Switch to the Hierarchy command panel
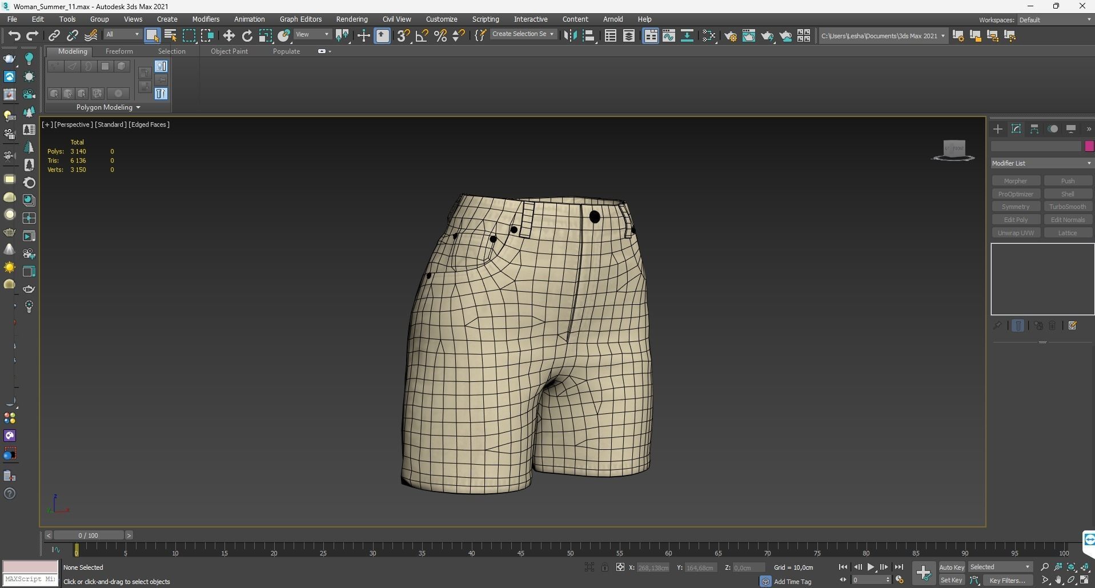Screen dimensions: 1095x588 coord(1034,129)
